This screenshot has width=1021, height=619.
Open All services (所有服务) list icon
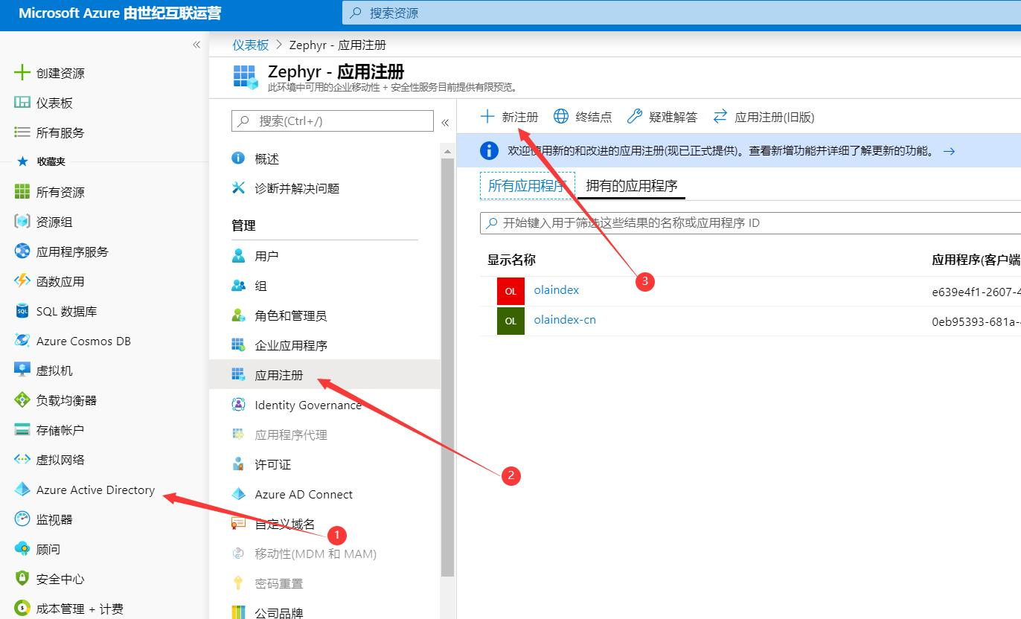pos(22,132)
